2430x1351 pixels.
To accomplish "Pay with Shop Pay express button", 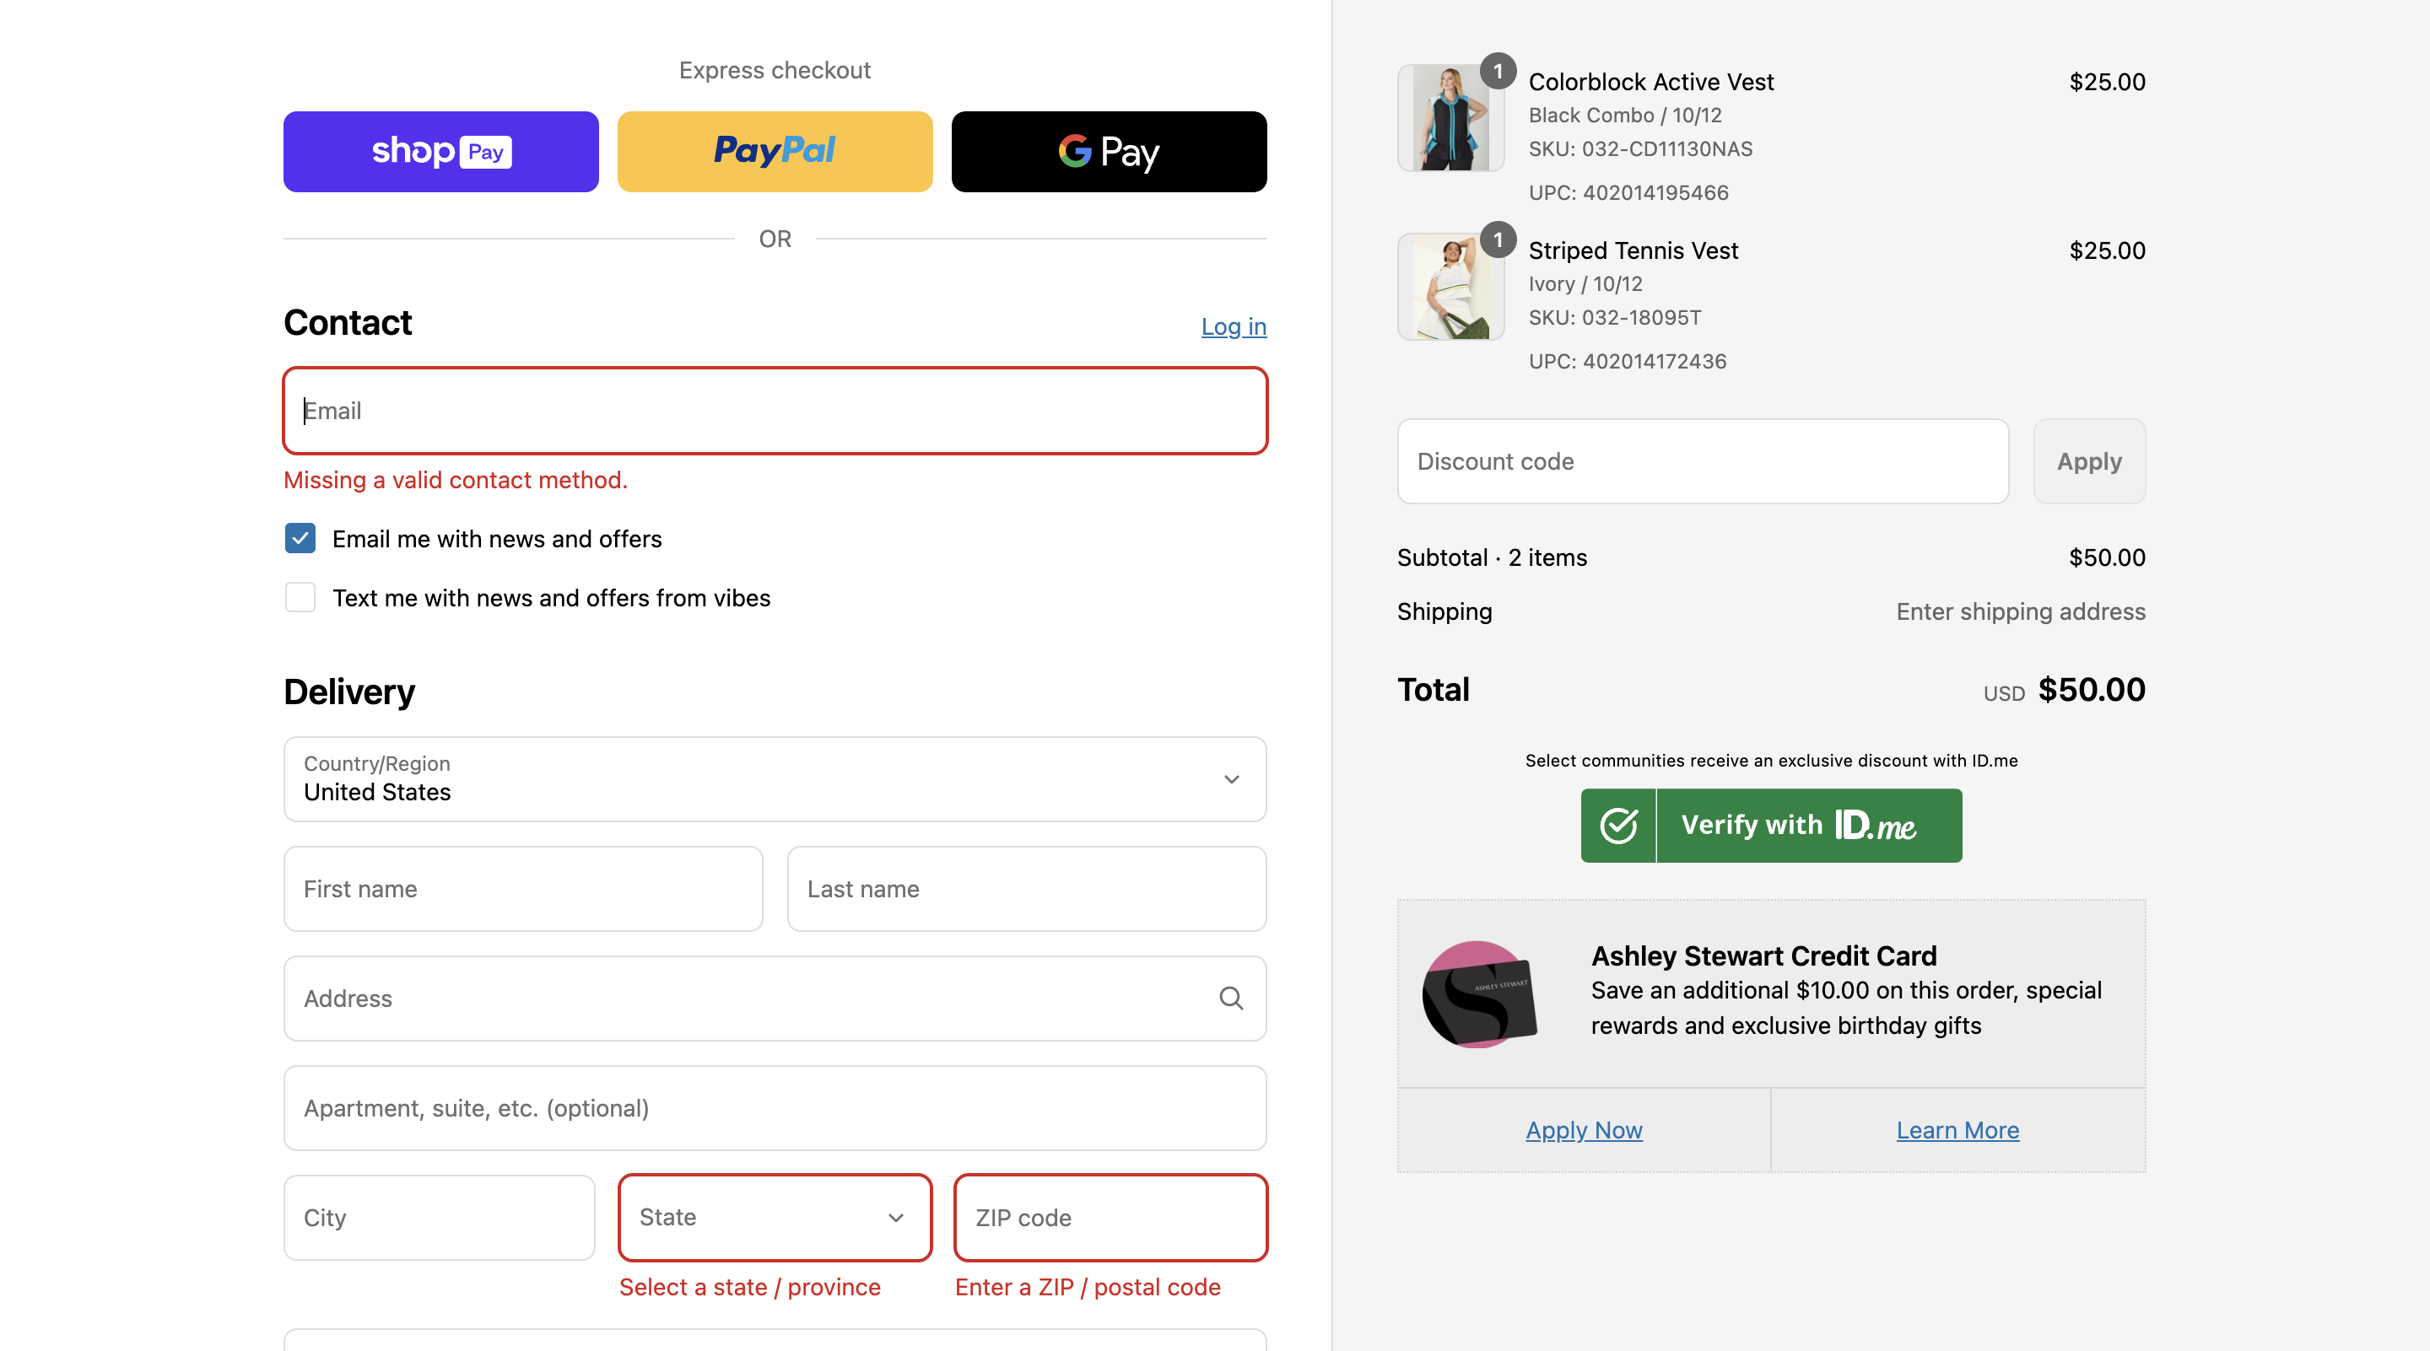I will click(x=440, y=152).
